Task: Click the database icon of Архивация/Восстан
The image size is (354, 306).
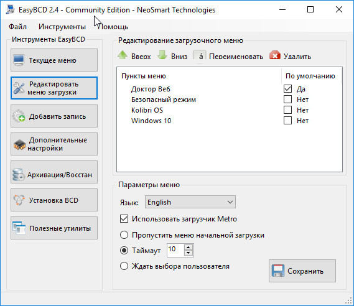Action: point(19,175)
